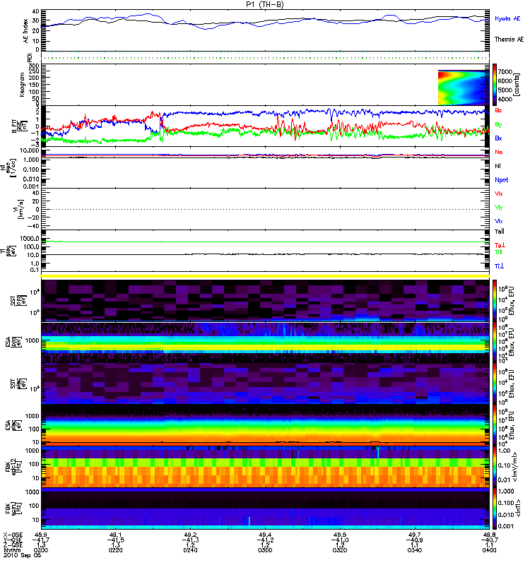
Task: Click the X-GSE value "49.8"
Action: 490,535
